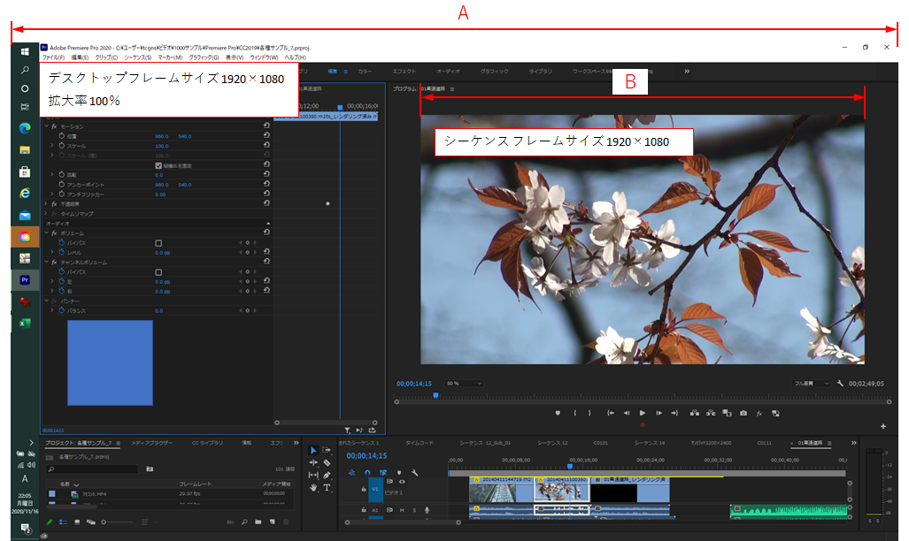
Task: Uncheck the 縦横比を固定 checkbox in Effect Controls
Action: [x=158, y=165]
